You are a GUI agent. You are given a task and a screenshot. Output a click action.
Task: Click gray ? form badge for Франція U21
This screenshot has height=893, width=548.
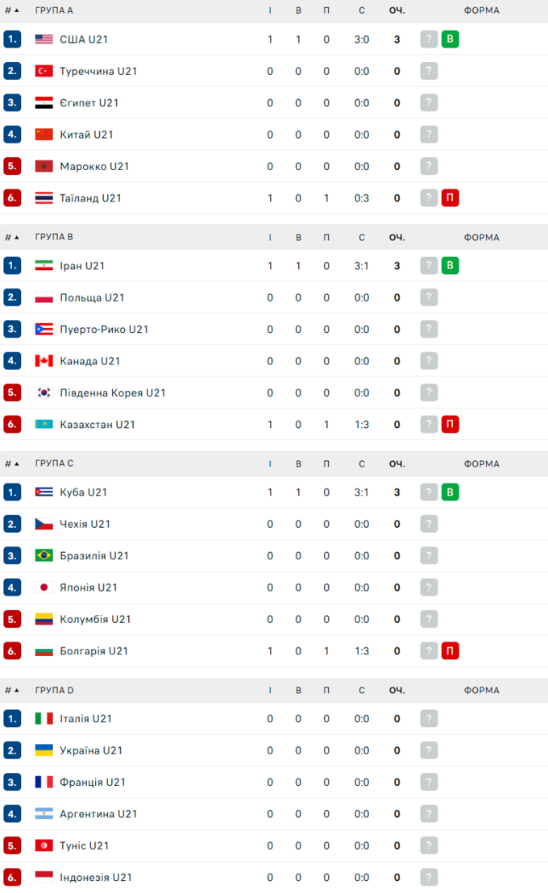[x=429, y=782]
